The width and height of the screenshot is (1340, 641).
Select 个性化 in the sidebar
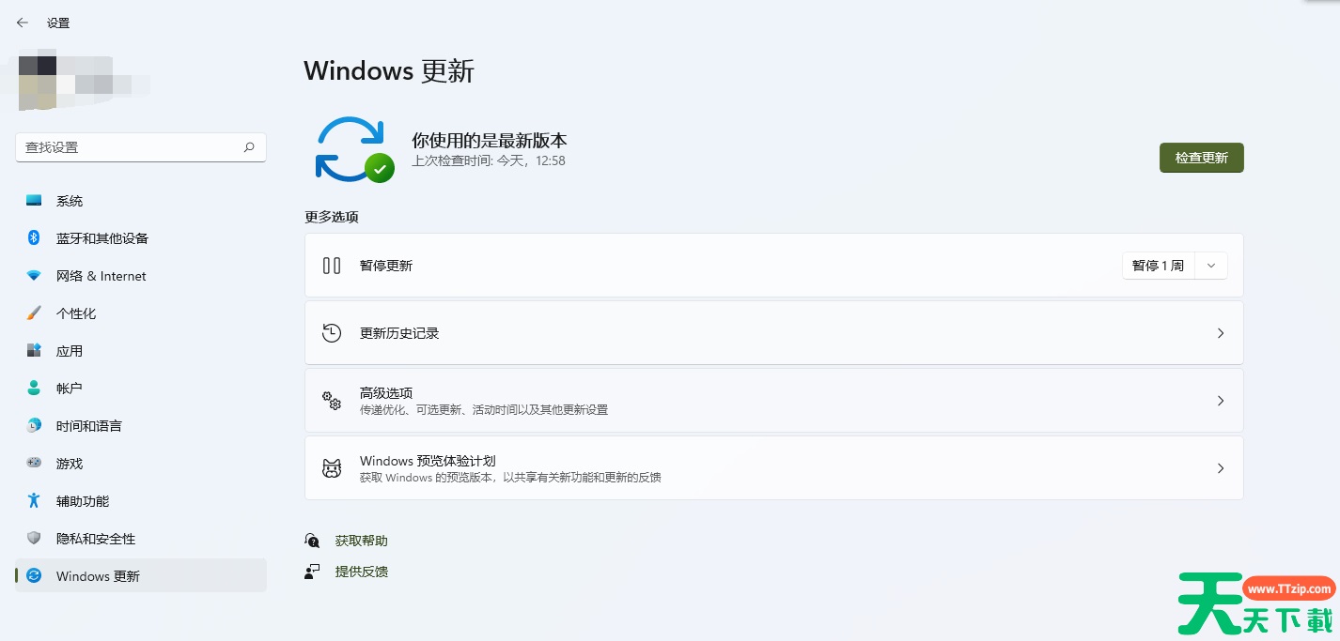click(141, 313)
